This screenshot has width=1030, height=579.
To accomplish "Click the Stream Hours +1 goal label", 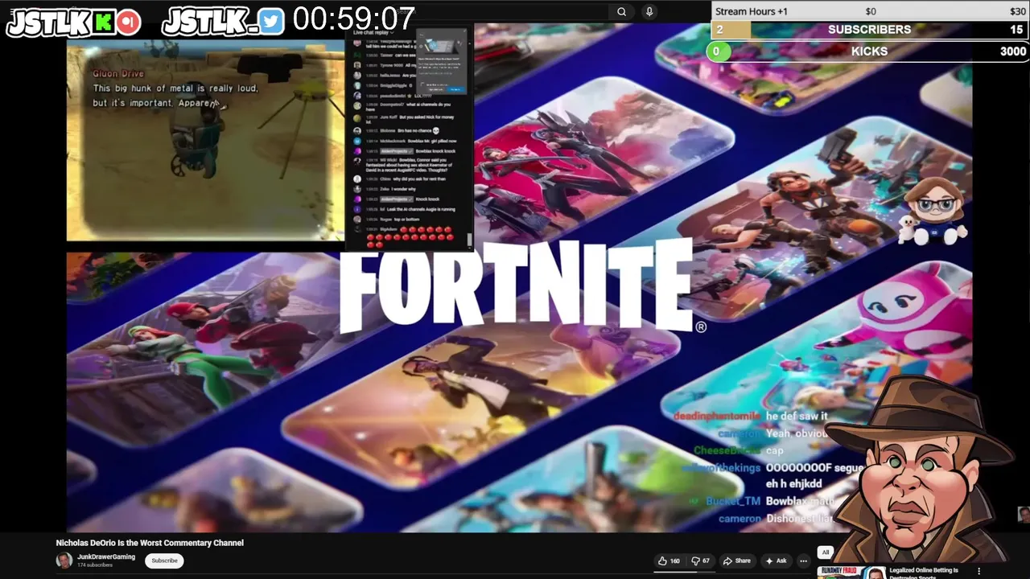I will pyautogui.click(x=752, y=11).
